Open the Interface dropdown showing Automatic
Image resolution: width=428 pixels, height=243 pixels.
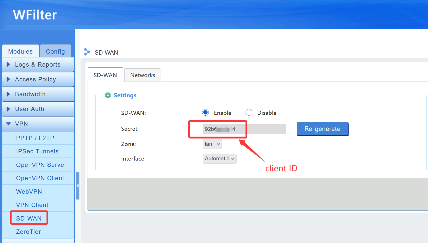coord(219,159)
